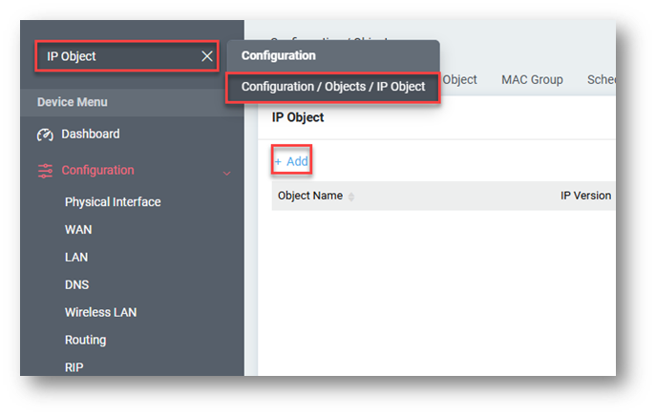Open the Routing menu item
The height and width of the screenshot is (416, 656).
click(85, 340)
